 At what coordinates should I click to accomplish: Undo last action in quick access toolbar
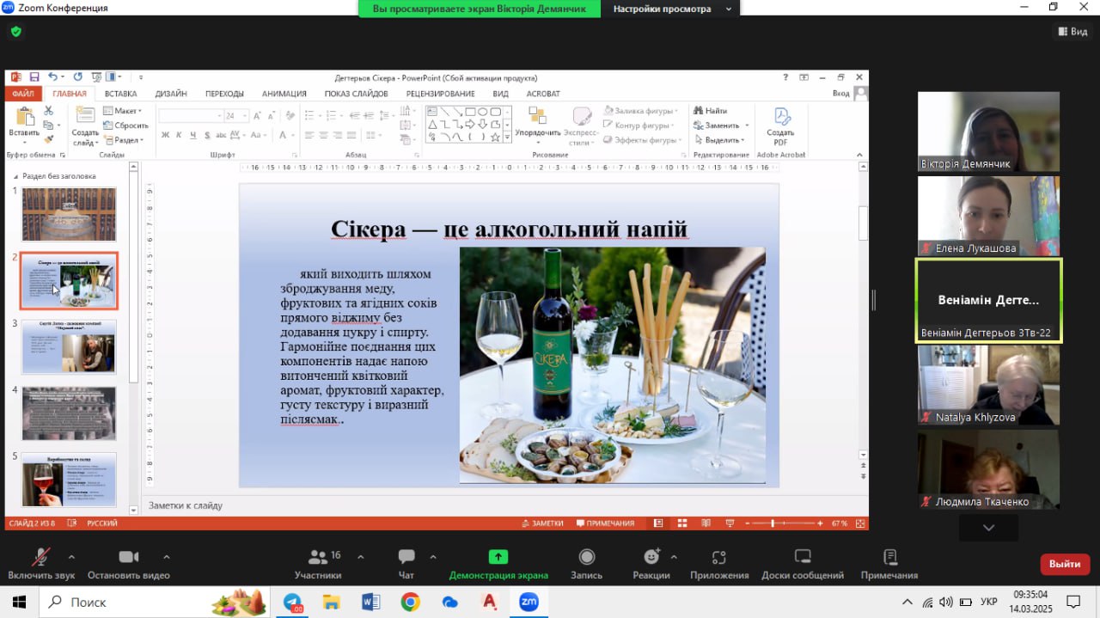click(x=52, y=76)
